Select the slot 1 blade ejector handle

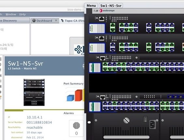97,28
